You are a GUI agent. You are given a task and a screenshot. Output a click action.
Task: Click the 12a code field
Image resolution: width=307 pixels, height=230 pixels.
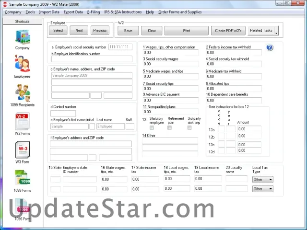(222, 129)
